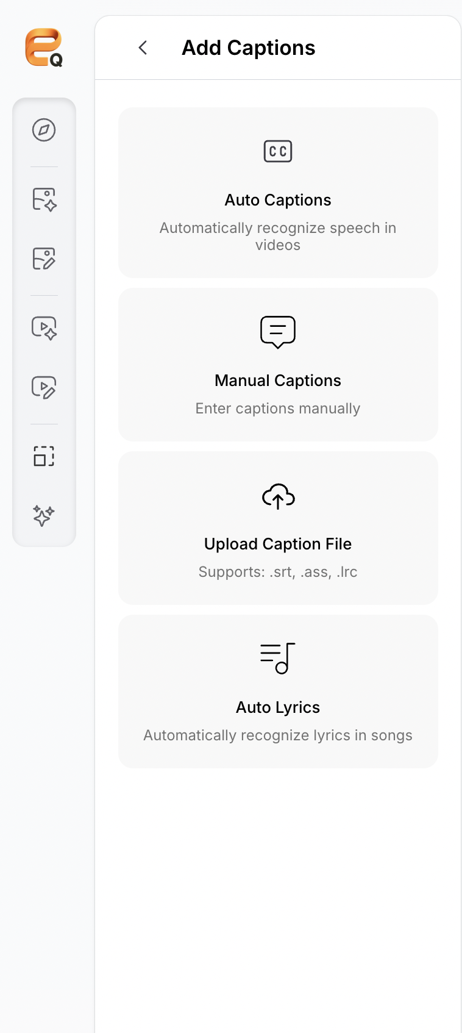Click the Add Captions panel title

pyautogui.click(x=249, y=48)
